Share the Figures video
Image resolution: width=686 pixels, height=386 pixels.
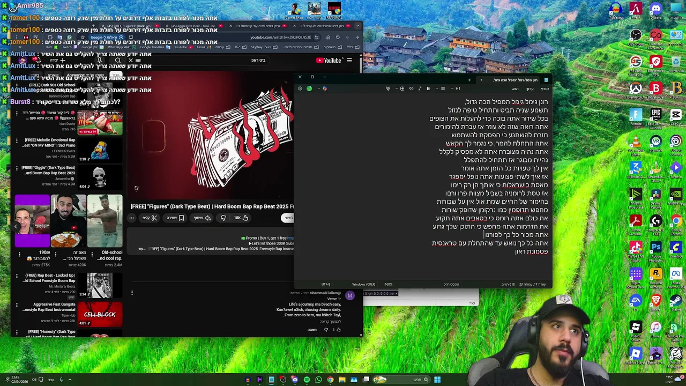(202, 218)
